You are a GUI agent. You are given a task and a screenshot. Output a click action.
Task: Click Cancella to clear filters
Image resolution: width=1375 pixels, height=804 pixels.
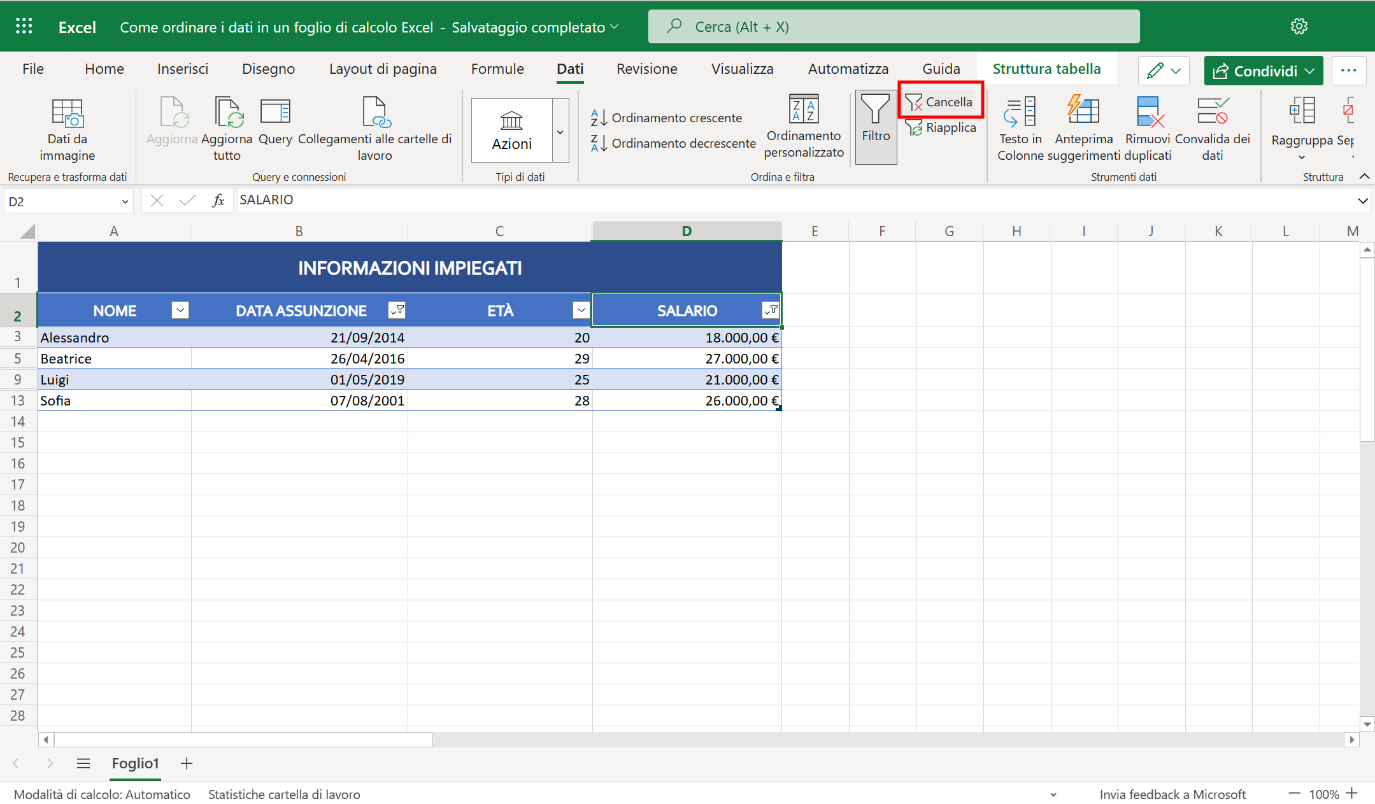[941, 102]
